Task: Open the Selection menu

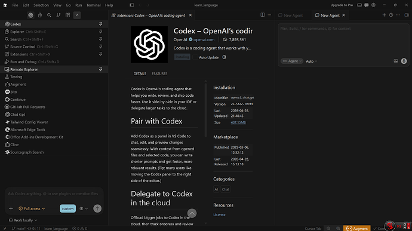Action: (x=41, y=5)
